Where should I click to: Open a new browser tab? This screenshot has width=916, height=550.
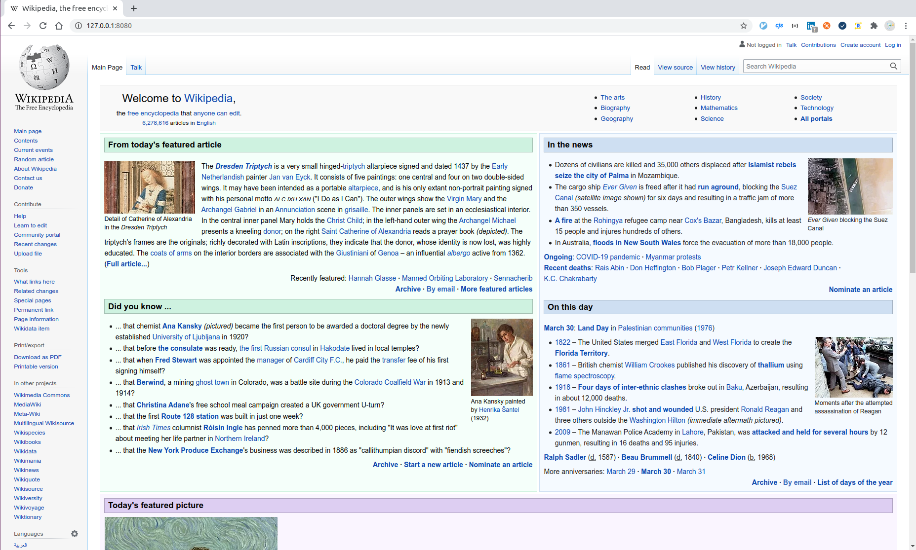(x=134, y=8)
